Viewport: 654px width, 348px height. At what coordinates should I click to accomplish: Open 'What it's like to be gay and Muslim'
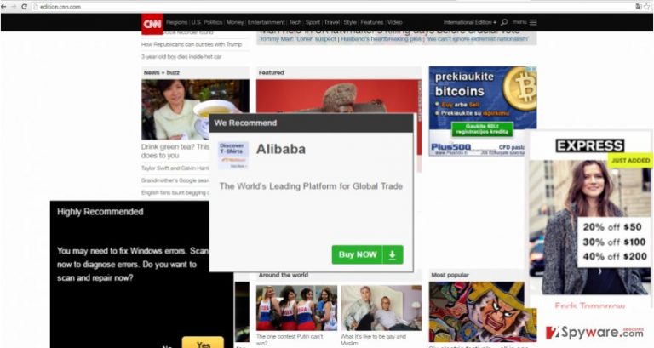[373, 339]
